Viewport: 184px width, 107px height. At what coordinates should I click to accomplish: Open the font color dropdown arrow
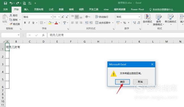coord(59,23)
